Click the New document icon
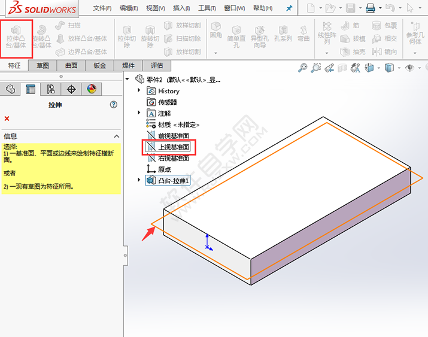Image resolution: width=428 pixels, height=337 pixels. [x=311, y=8]
